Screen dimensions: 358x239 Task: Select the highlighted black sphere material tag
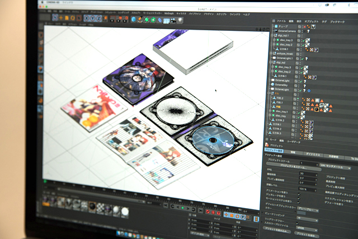[317, 110]
